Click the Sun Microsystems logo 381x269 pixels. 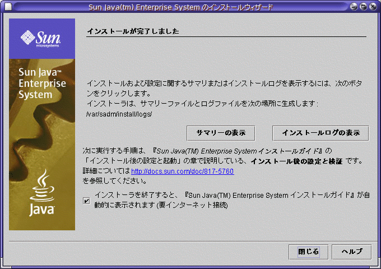pyautogui.click(x=40, y=39)
